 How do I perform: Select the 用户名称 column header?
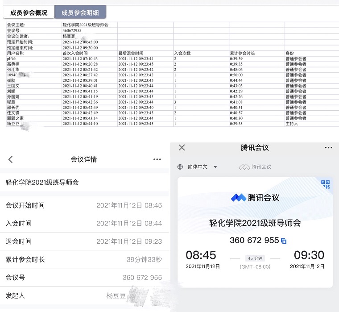tap(15, 53)
